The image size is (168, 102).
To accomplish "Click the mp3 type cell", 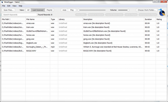I will [x=54, y=47].
